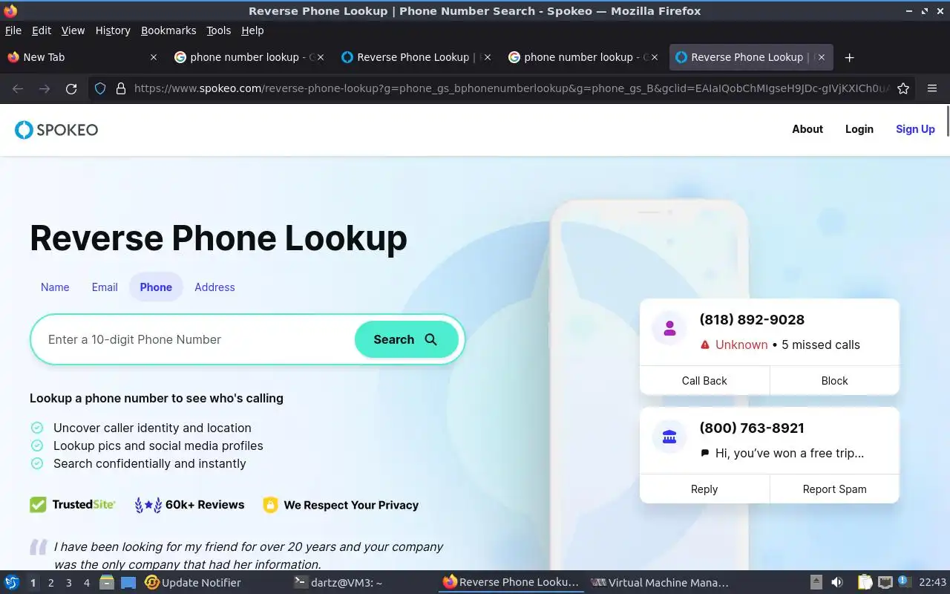The height and width of the screenshot is (594, 950).
Task: Click the eject removable media tray icon
Action: [x=816, y=583]
